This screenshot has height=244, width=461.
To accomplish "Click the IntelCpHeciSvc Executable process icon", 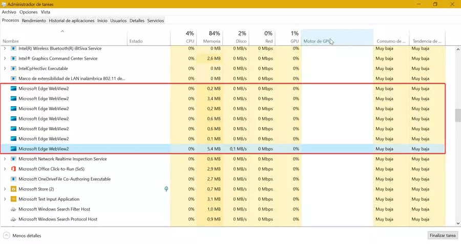I will (13, 68).
